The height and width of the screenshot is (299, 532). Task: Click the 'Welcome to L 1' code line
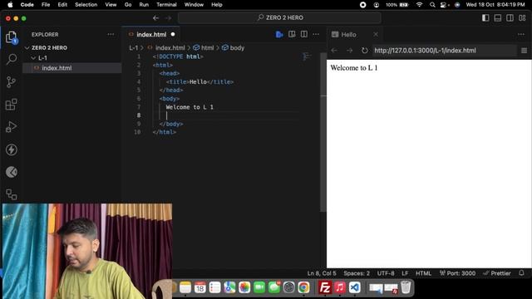[x=190, y=107]
